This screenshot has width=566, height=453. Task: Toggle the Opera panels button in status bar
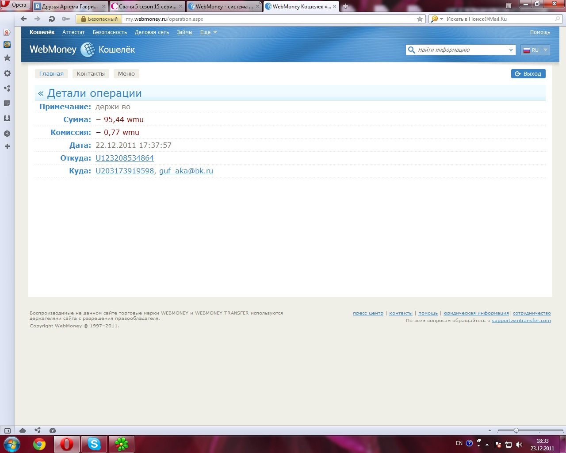coord(8,430)
